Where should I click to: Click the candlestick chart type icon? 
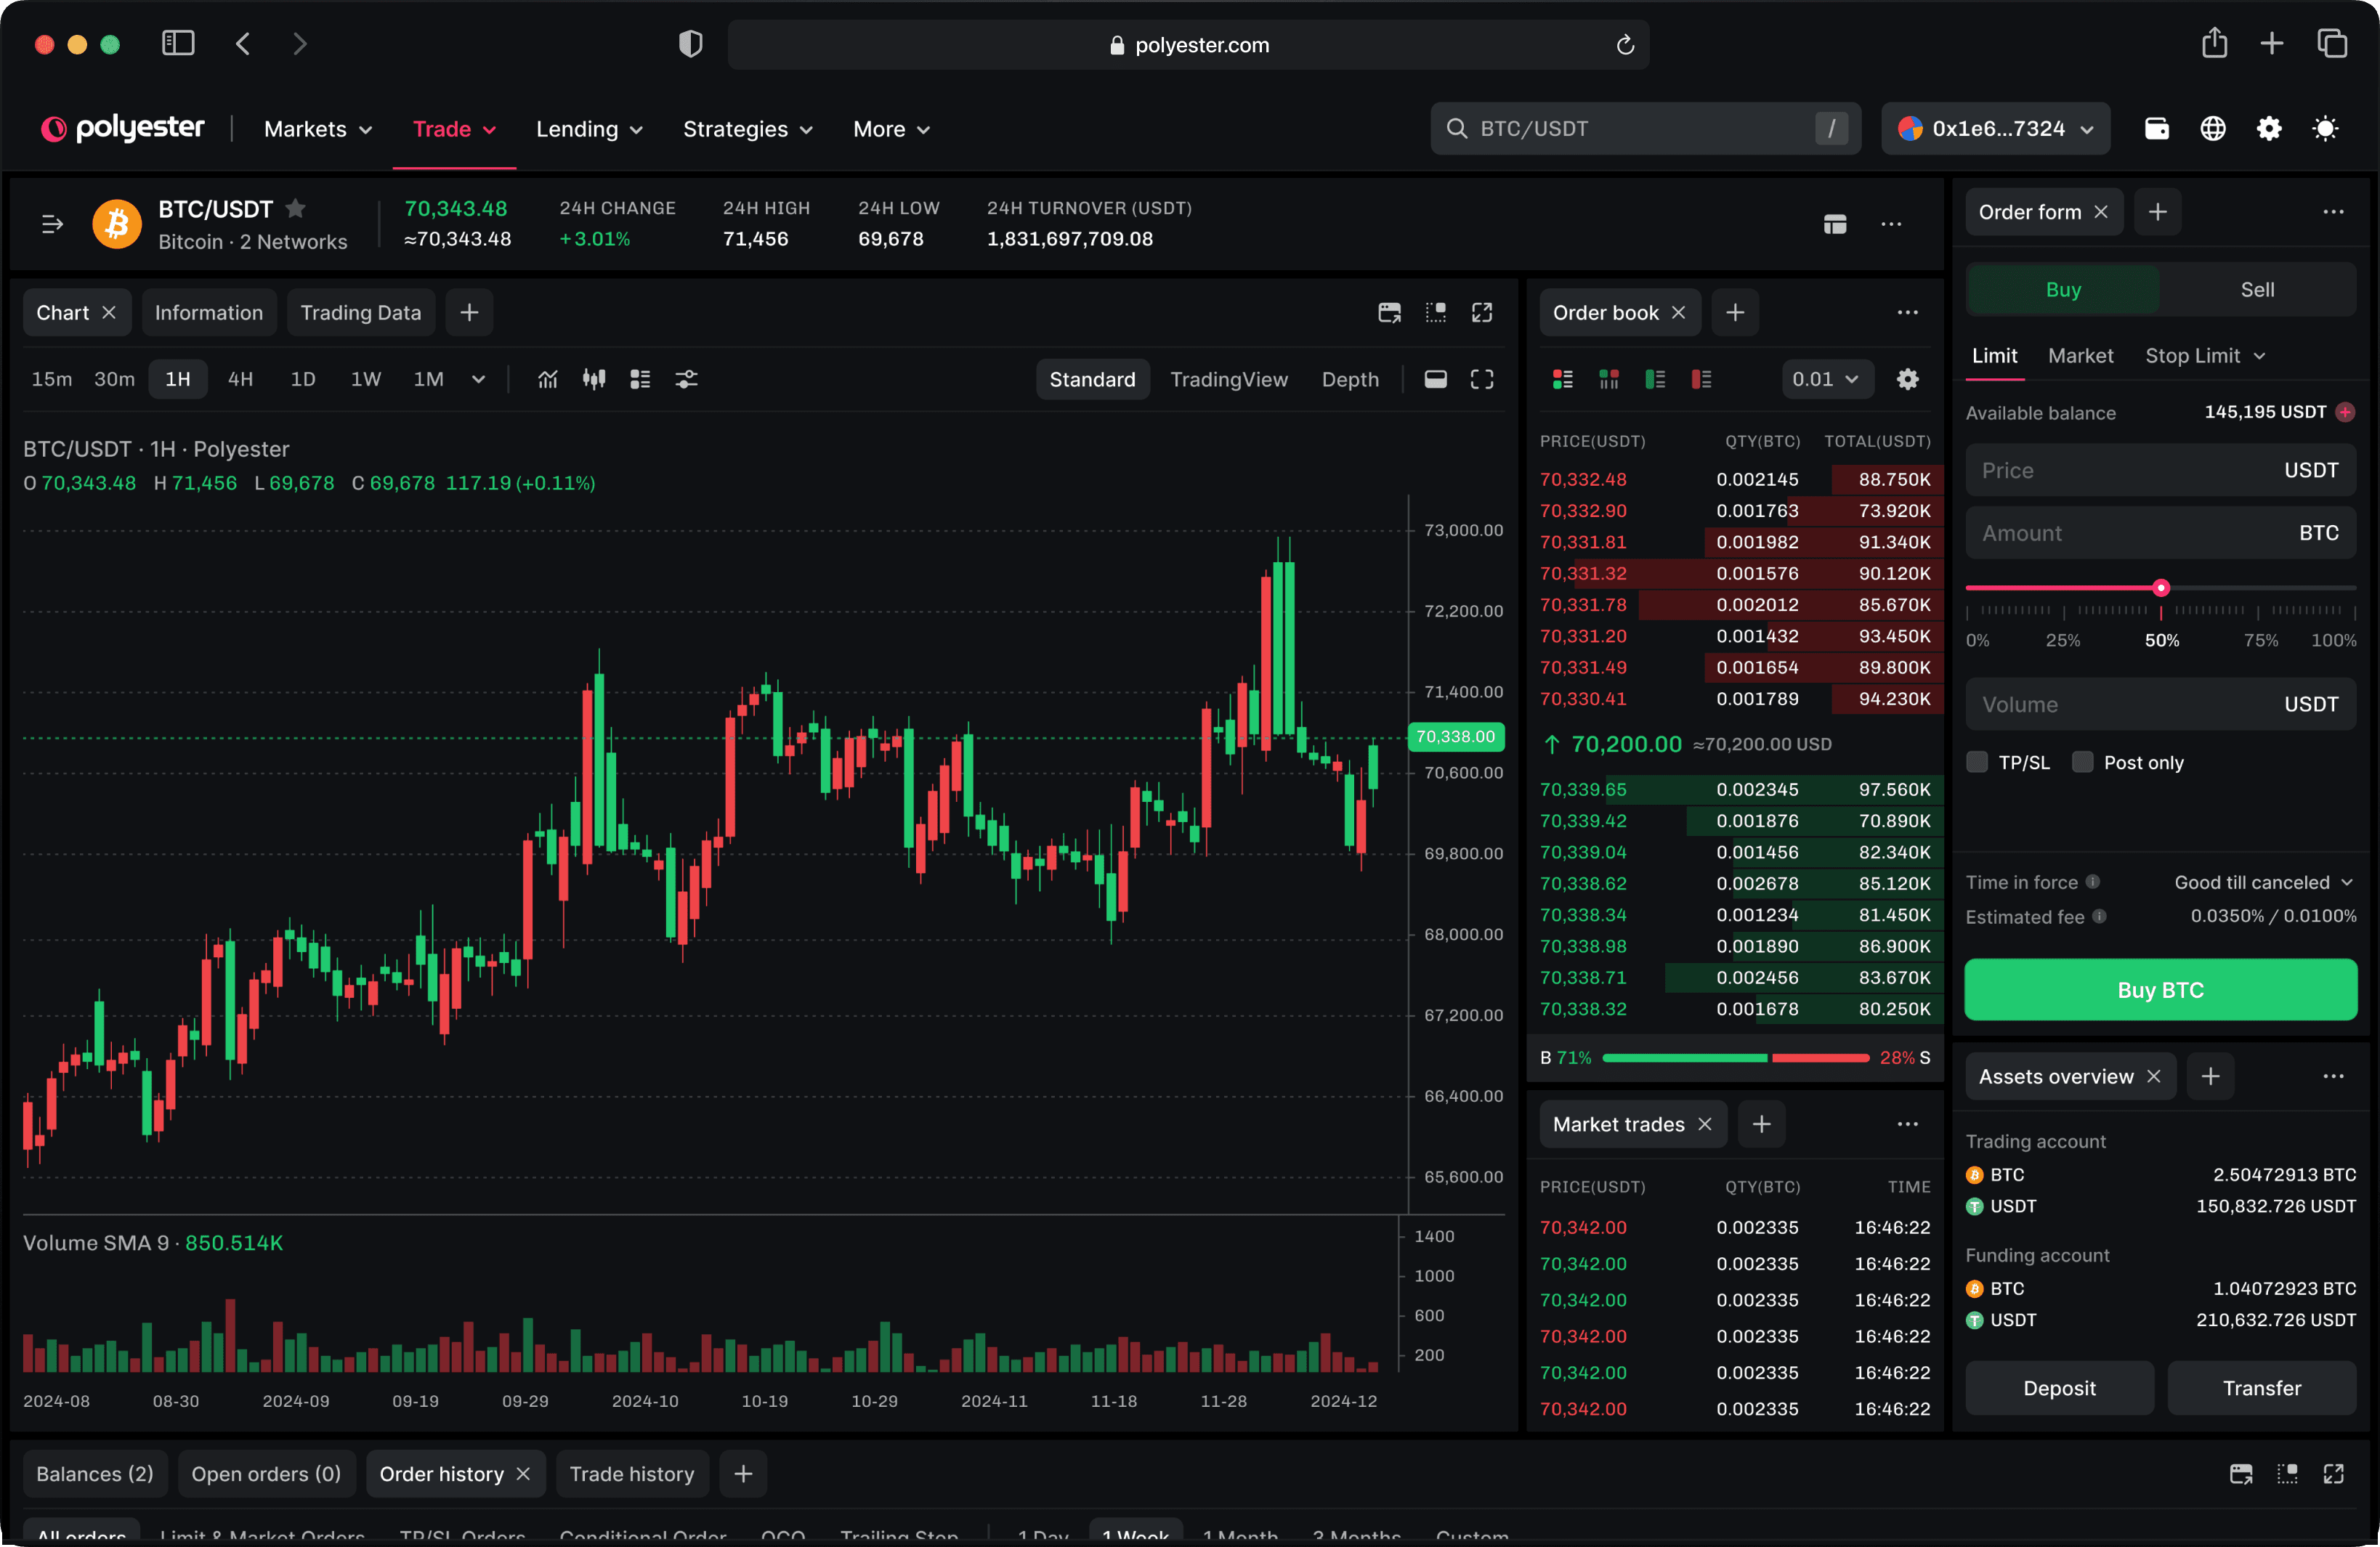[x=594, y=379]
